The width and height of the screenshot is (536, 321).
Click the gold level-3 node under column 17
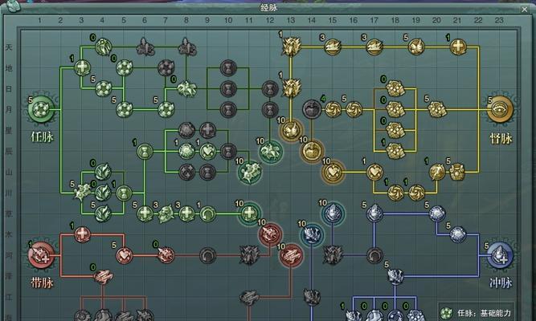(374, 47)
